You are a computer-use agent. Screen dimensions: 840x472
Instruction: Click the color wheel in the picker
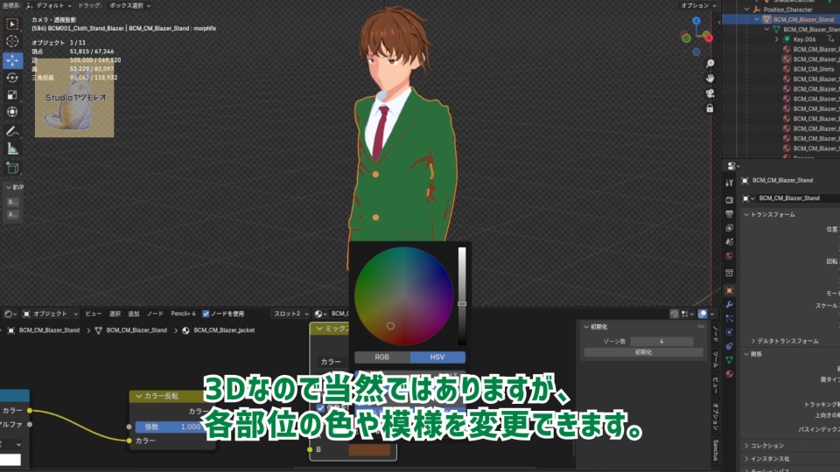pos(404,296)
